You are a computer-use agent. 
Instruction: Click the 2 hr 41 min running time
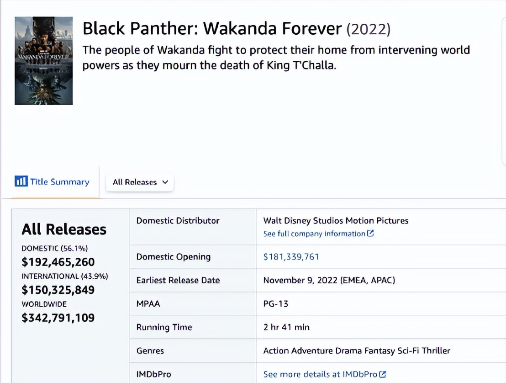pos(286,327)
